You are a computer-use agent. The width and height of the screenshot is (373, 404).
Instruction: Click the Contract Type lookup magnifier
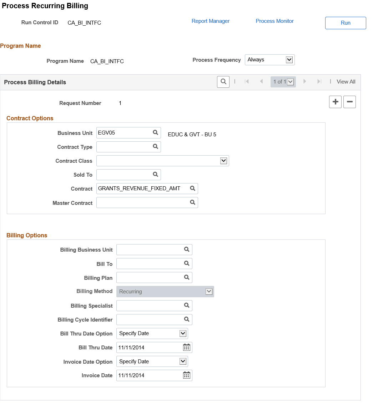[155, 147]
